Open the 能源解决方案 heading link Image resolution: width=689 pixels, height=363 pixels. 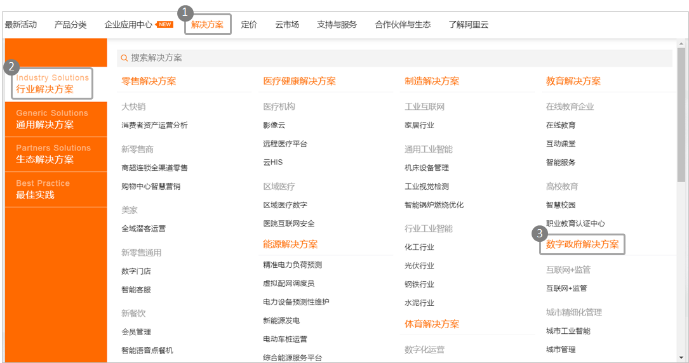290,244
